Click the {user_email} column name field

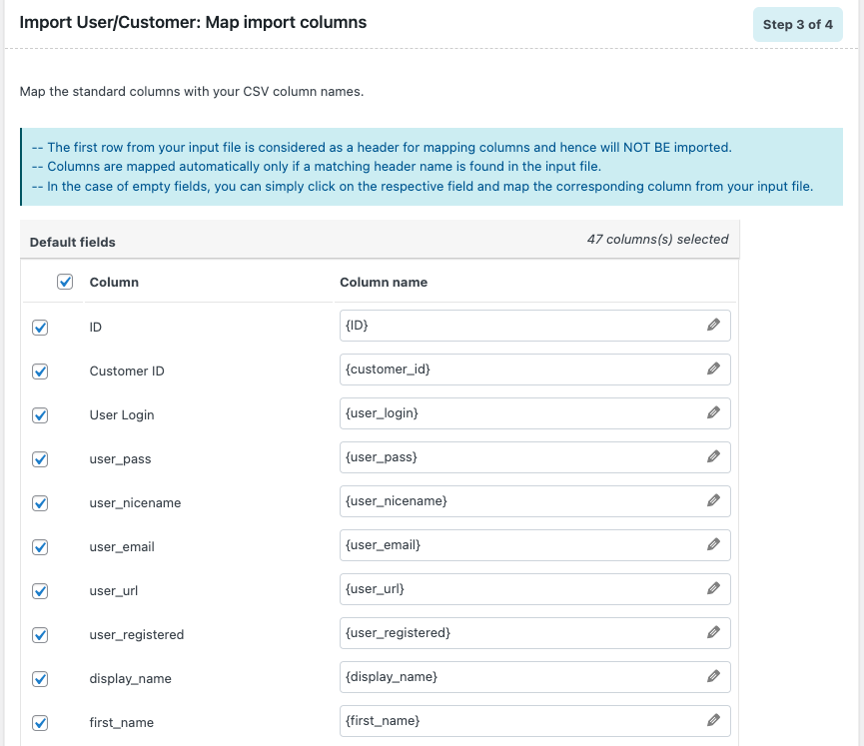(x=535, y=545)
